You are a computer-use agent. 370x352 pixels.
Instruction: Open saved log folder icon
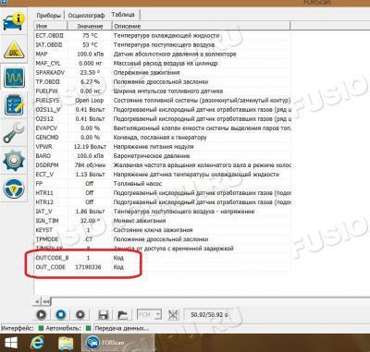122,315
